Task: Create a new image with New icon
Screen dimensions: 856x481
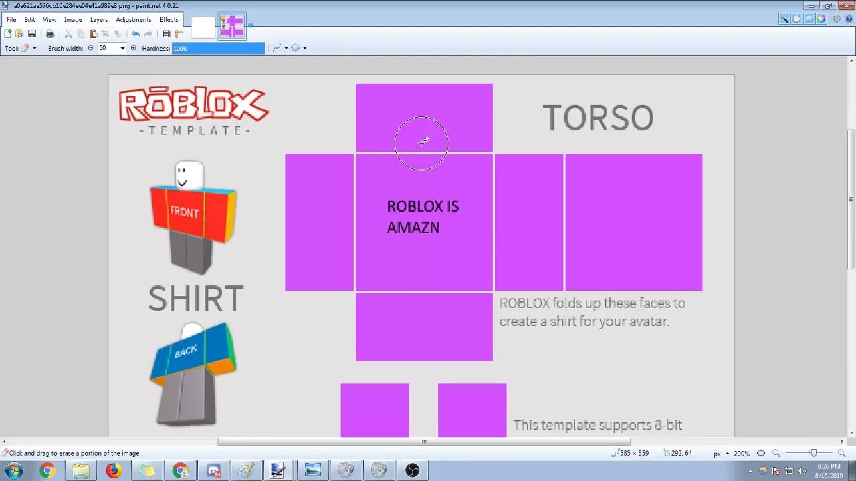Action: (x=7, y=34)
